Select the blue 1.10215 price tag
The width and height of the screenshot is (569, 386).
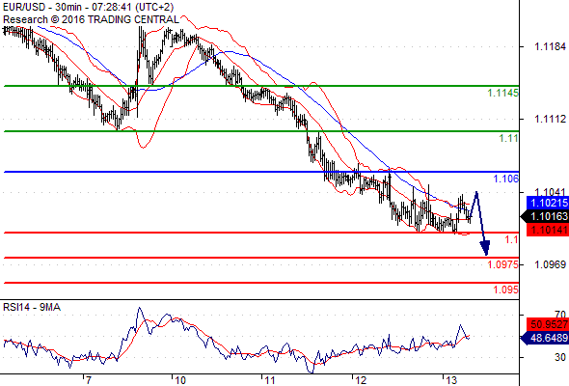548,203
